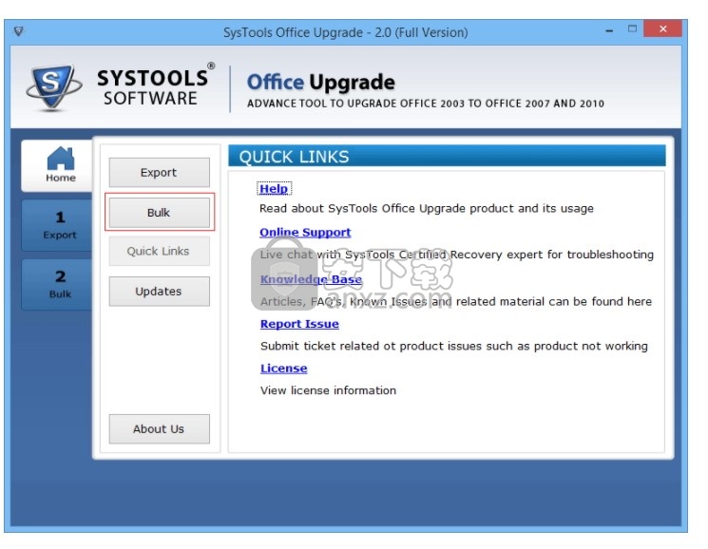
Task: Open the About Us button
Action: [x=159, y=428]
